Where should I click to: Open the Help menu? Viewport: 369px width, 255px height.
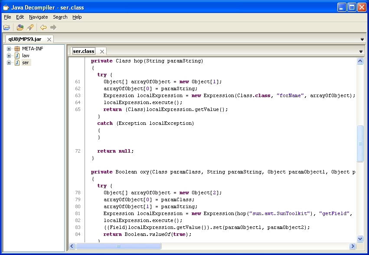click(x=77, y=17)
